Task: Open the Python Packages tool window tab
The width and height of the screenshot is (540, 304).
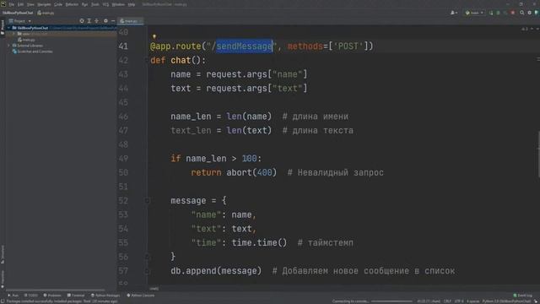Action: coord(105,296)
